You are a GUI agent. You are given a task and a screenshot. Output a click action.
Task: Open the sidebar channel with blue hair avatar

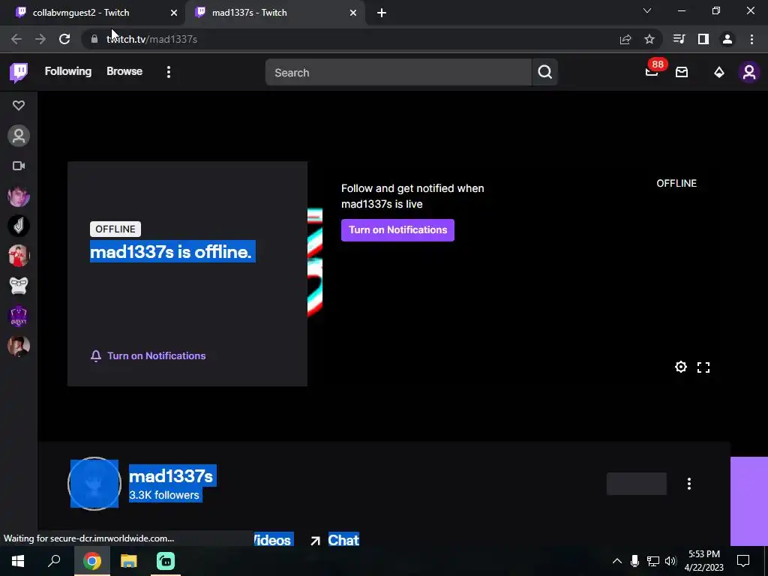(19, 196)
